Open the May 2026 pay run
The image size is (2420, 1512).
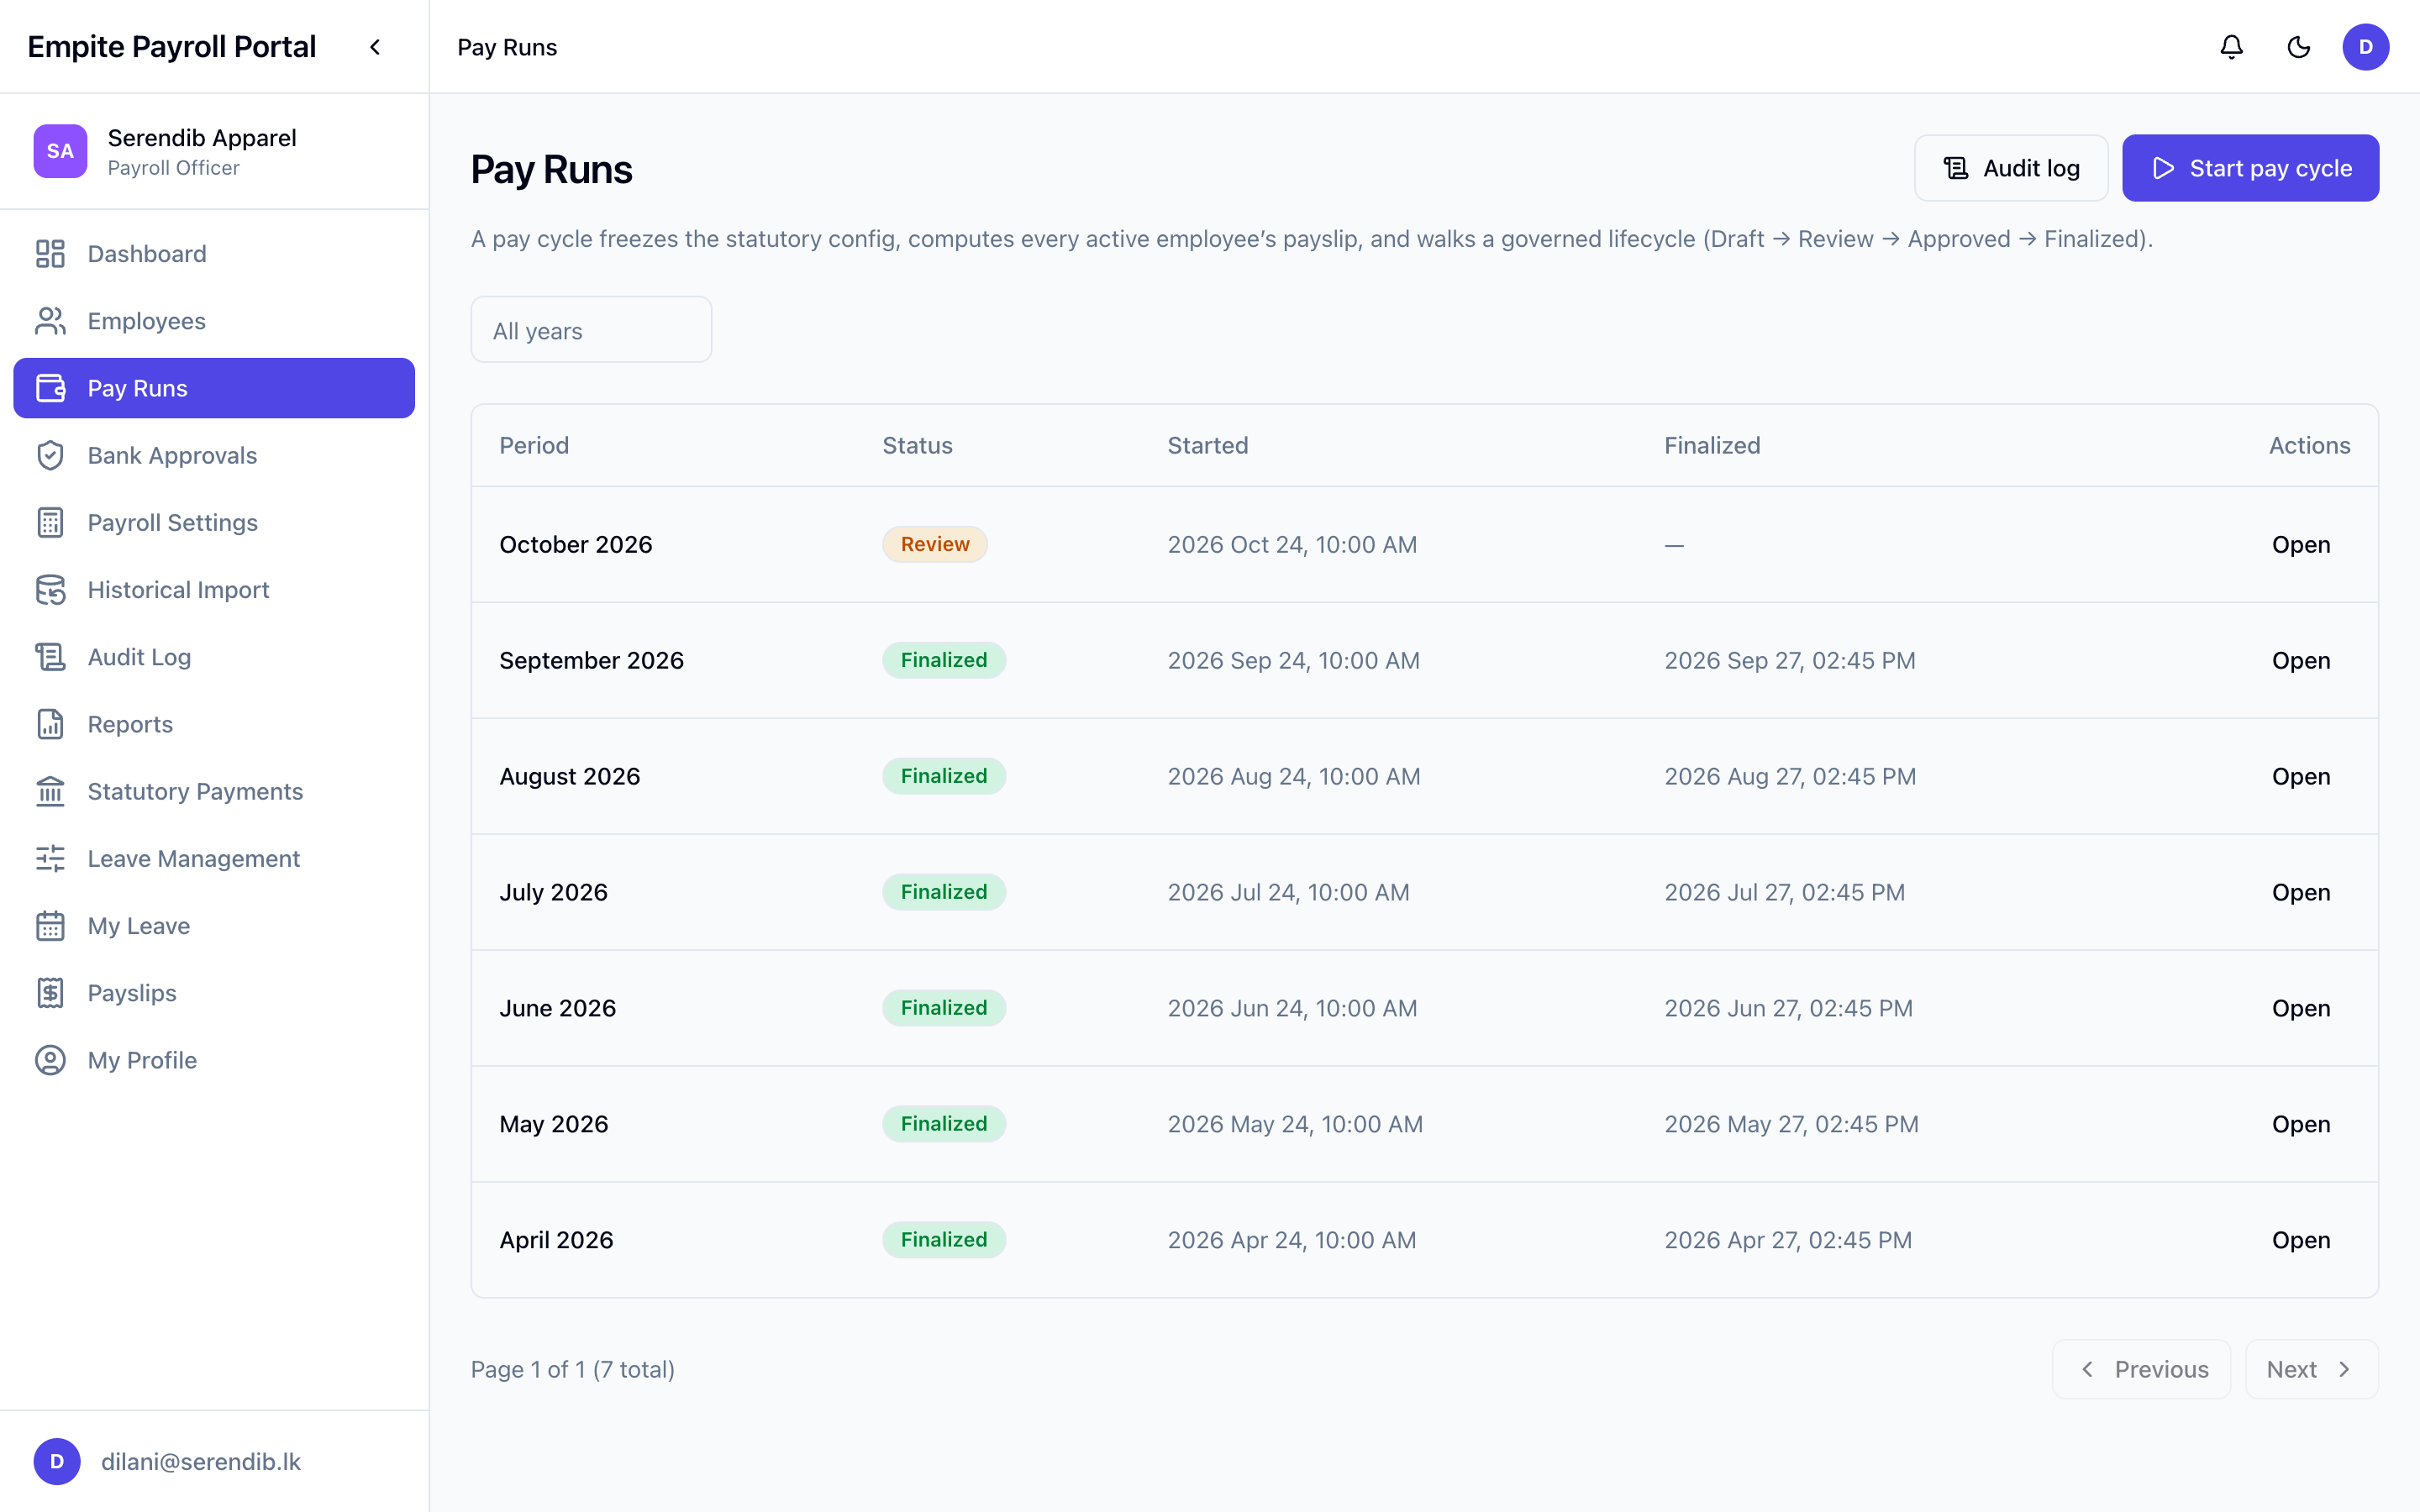click(2301, 1125)
